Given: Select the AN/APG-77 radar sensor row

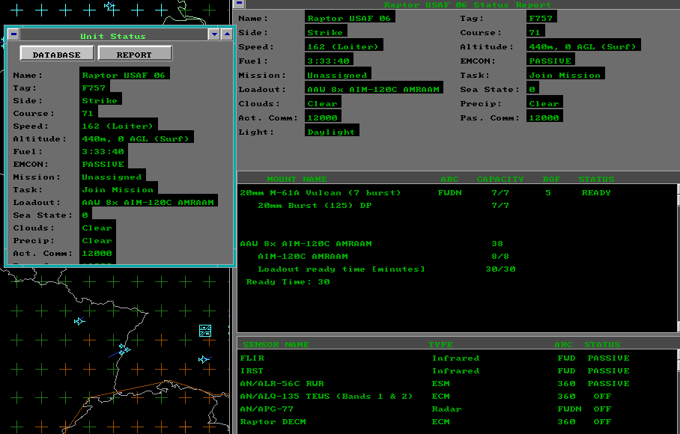Looking at the screenshot, I should pos(267,409).
